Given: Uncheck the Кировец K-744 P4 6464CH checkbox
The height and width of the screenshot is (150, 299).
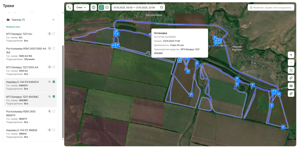Looking at the screenshot, I should 54,82.
